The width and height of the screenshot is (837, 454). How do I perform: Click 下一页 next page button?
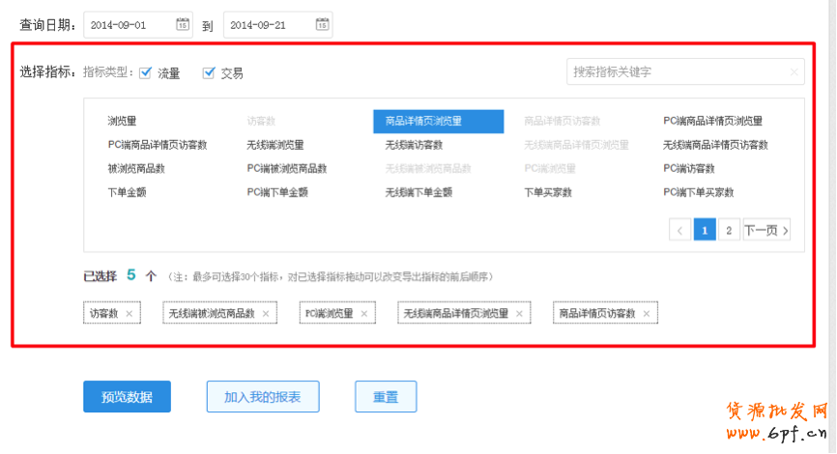(766, 231)
